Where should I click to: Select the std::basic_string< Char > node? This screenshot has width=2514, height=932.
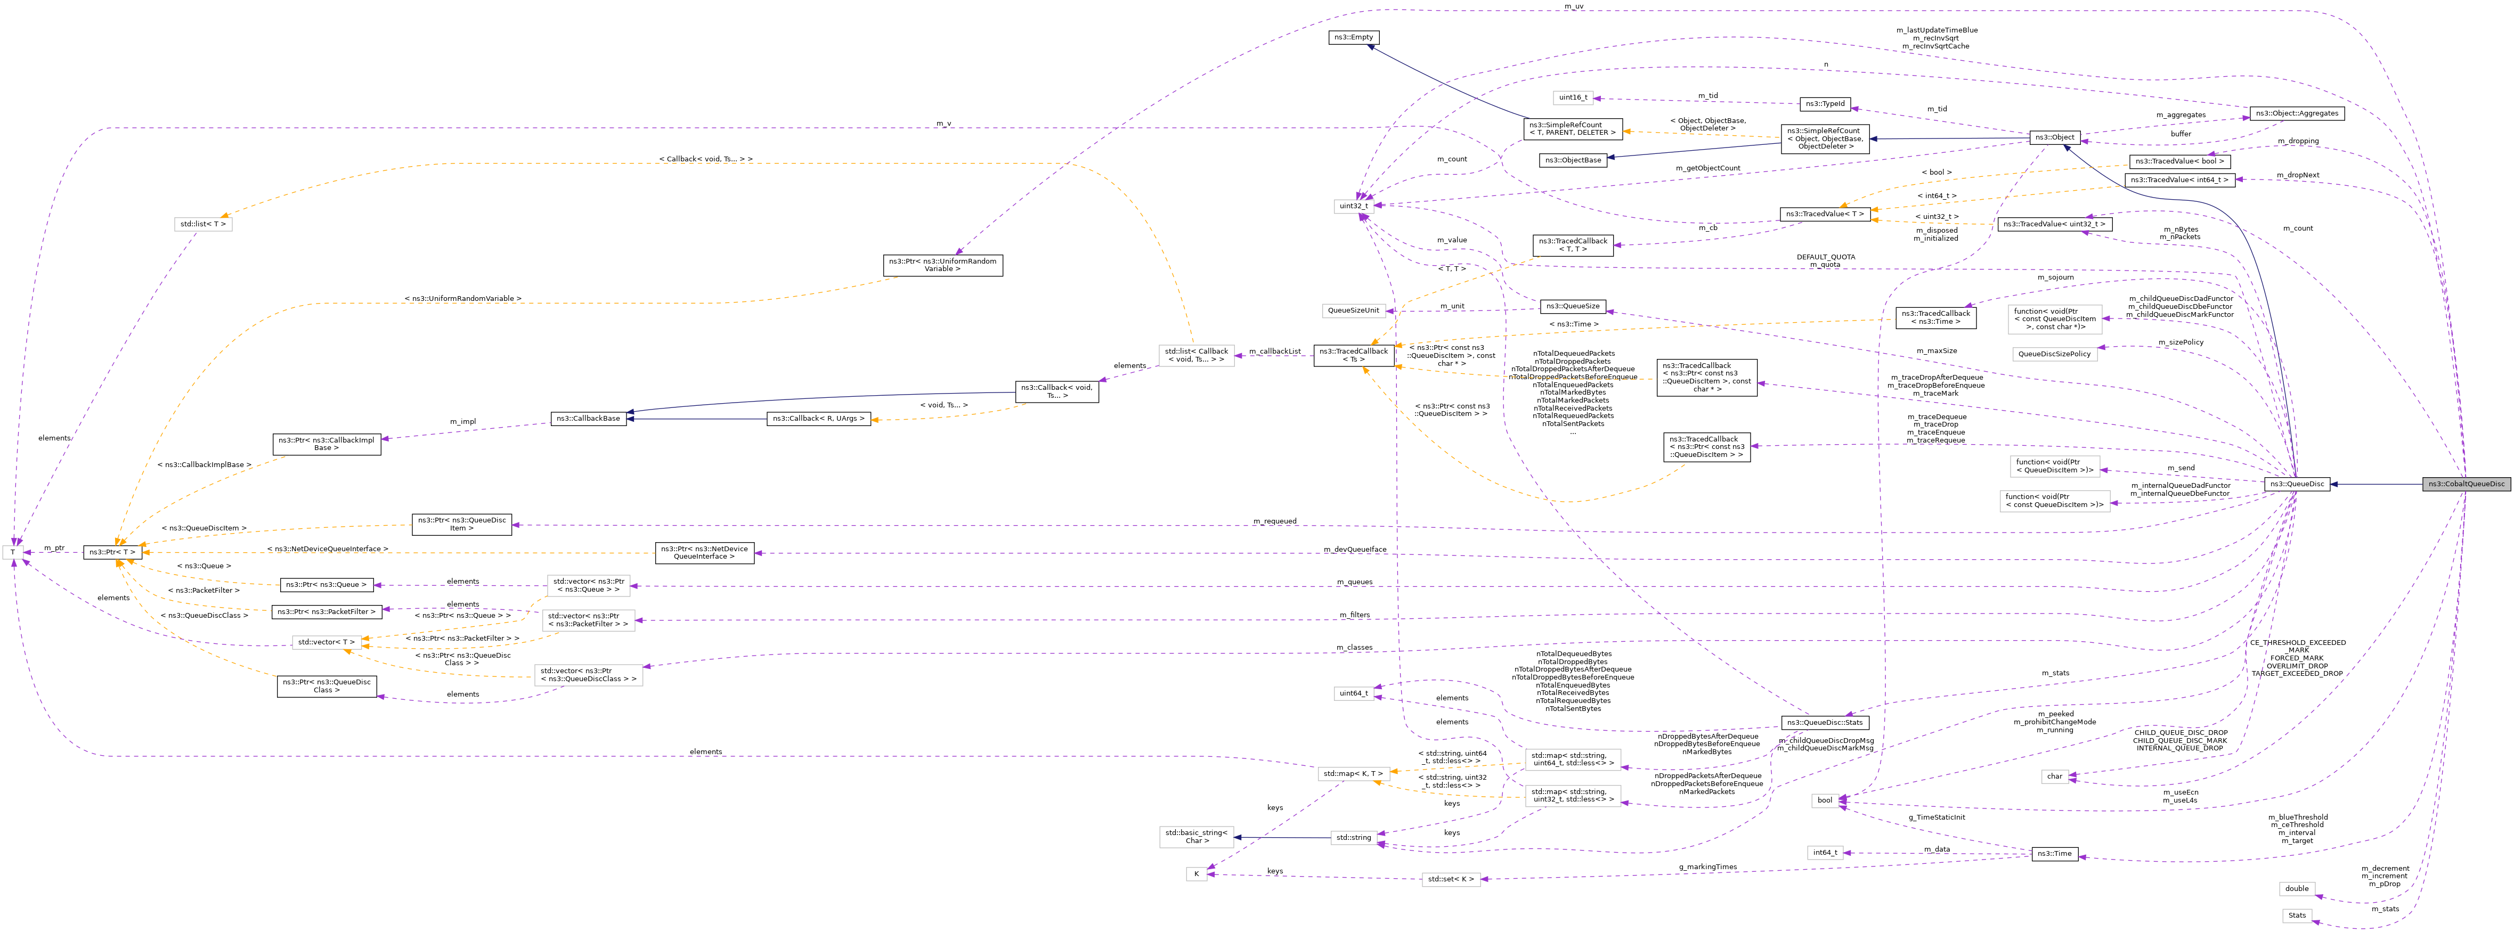click(x=1197, y=836)
